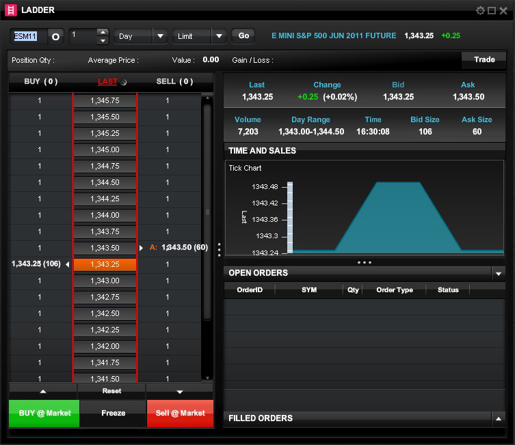Screen dimensions: 515x445
Task: Open the Ladder settings gear icon
Action: (x=480, y=10)
